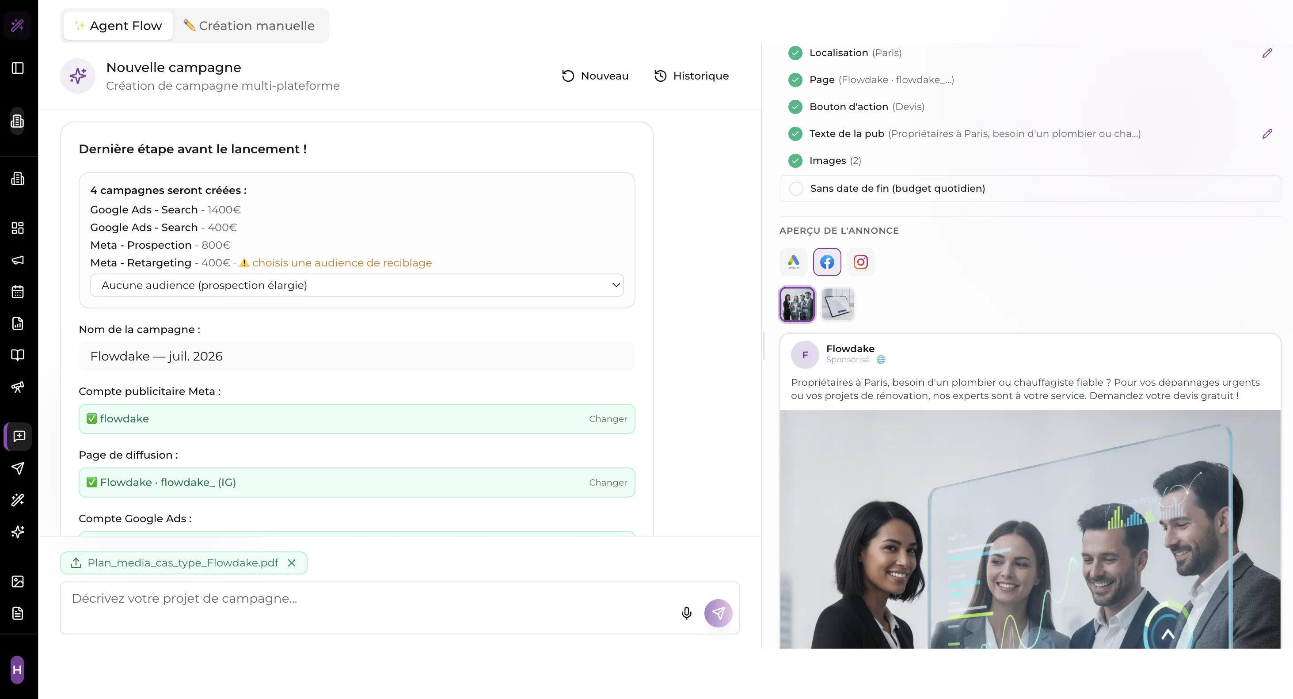Open the sparkles AI icon in sidebar
The width and height of the screenshot is (1293, 699).
(x=18, y=532)
